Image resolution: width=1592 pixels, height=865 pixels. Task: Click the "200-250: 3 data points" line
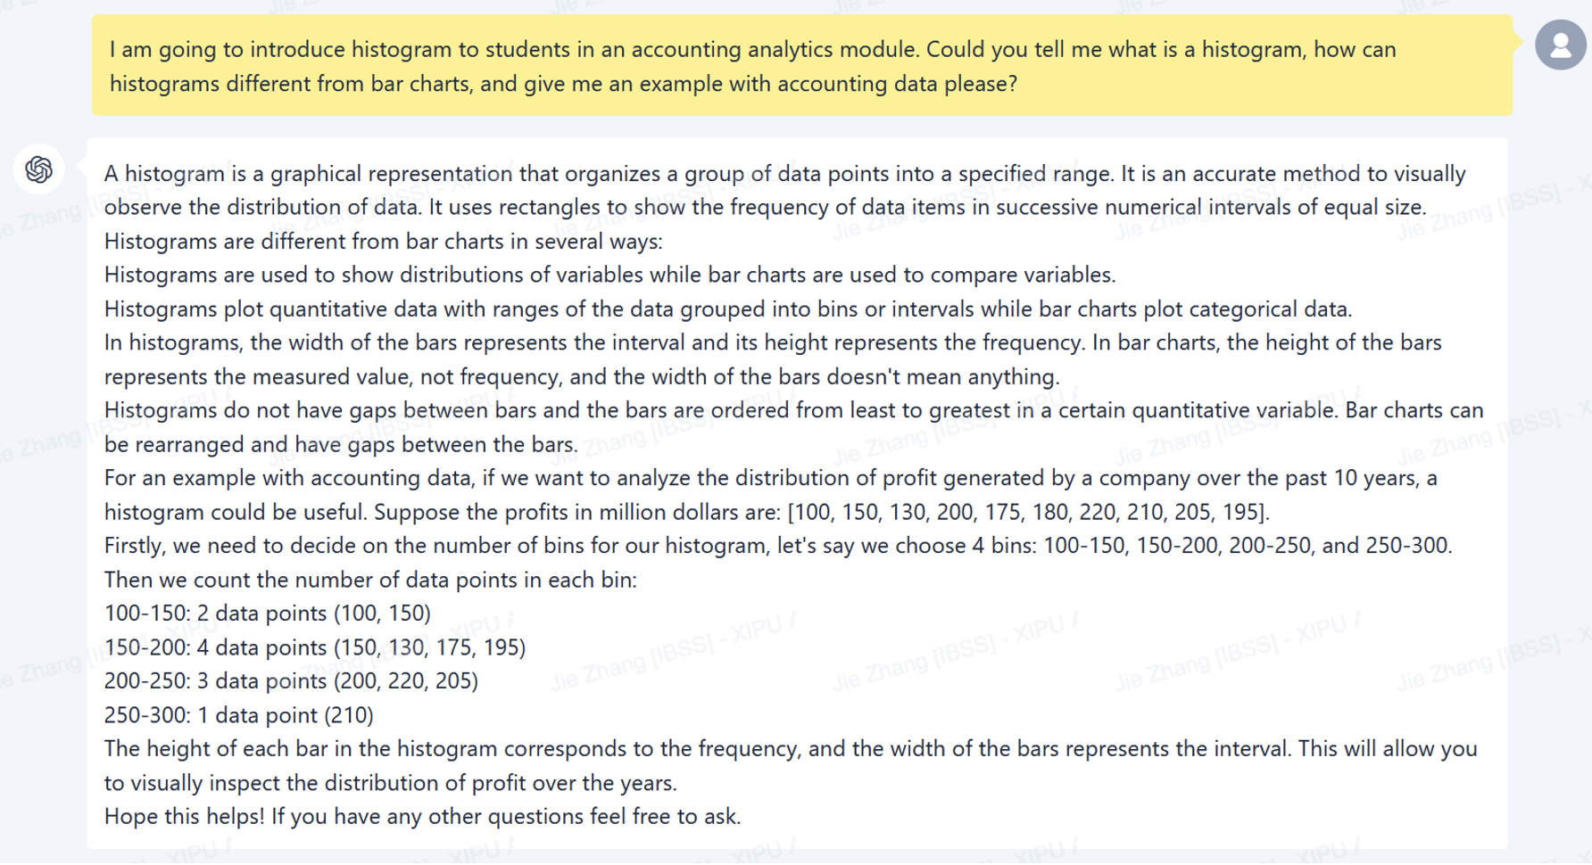291,681
